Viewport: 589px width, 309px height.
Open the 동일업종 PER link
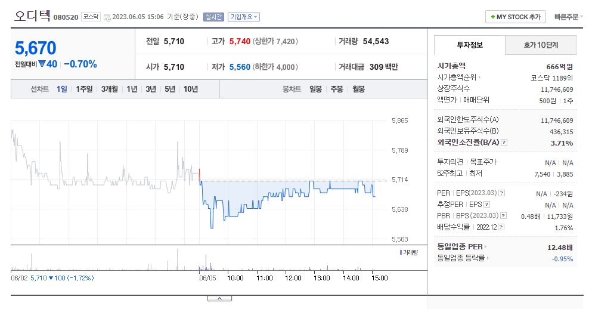point(460,246)
